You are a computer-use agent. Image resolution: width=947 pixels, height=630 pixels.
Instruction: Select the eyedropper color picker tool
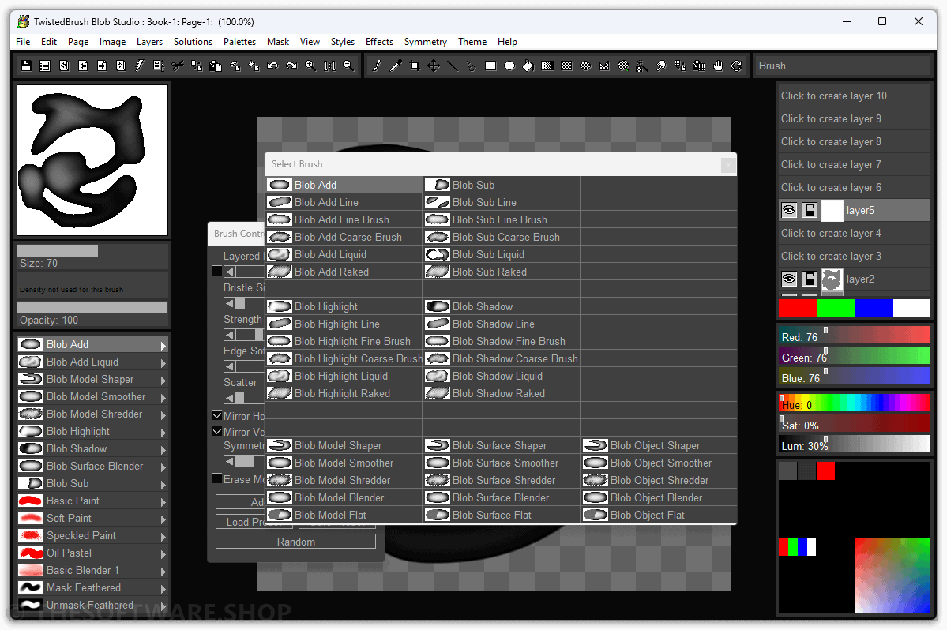click(x=396, y=66)
